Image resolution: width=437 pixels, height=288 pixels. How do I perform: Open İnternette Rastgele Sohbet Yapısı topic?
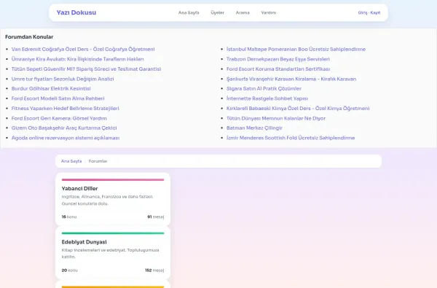pos(267,98)
